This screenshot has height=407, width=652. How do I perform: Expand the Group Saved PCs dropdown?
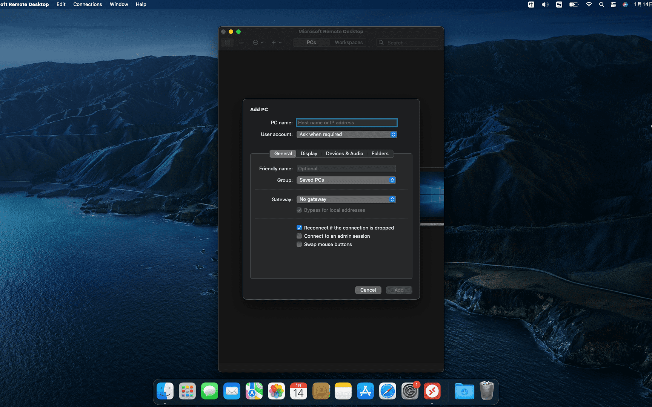346,180
